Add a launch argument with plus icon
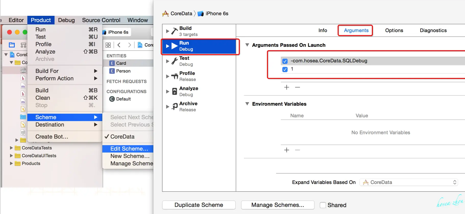 pyautogui.click(x=287, y=87)
